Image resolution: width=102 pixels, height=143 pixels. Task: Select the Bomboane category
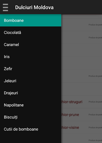click(x=31, y=20)
